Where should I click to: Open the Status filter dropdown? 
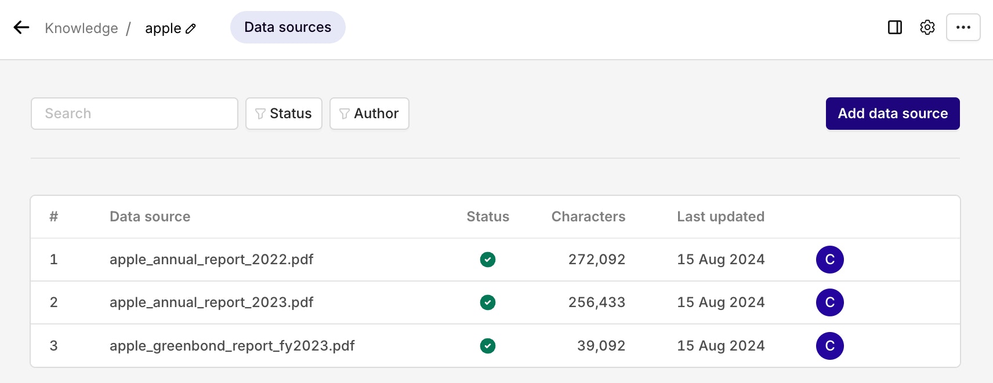[284, 114]
